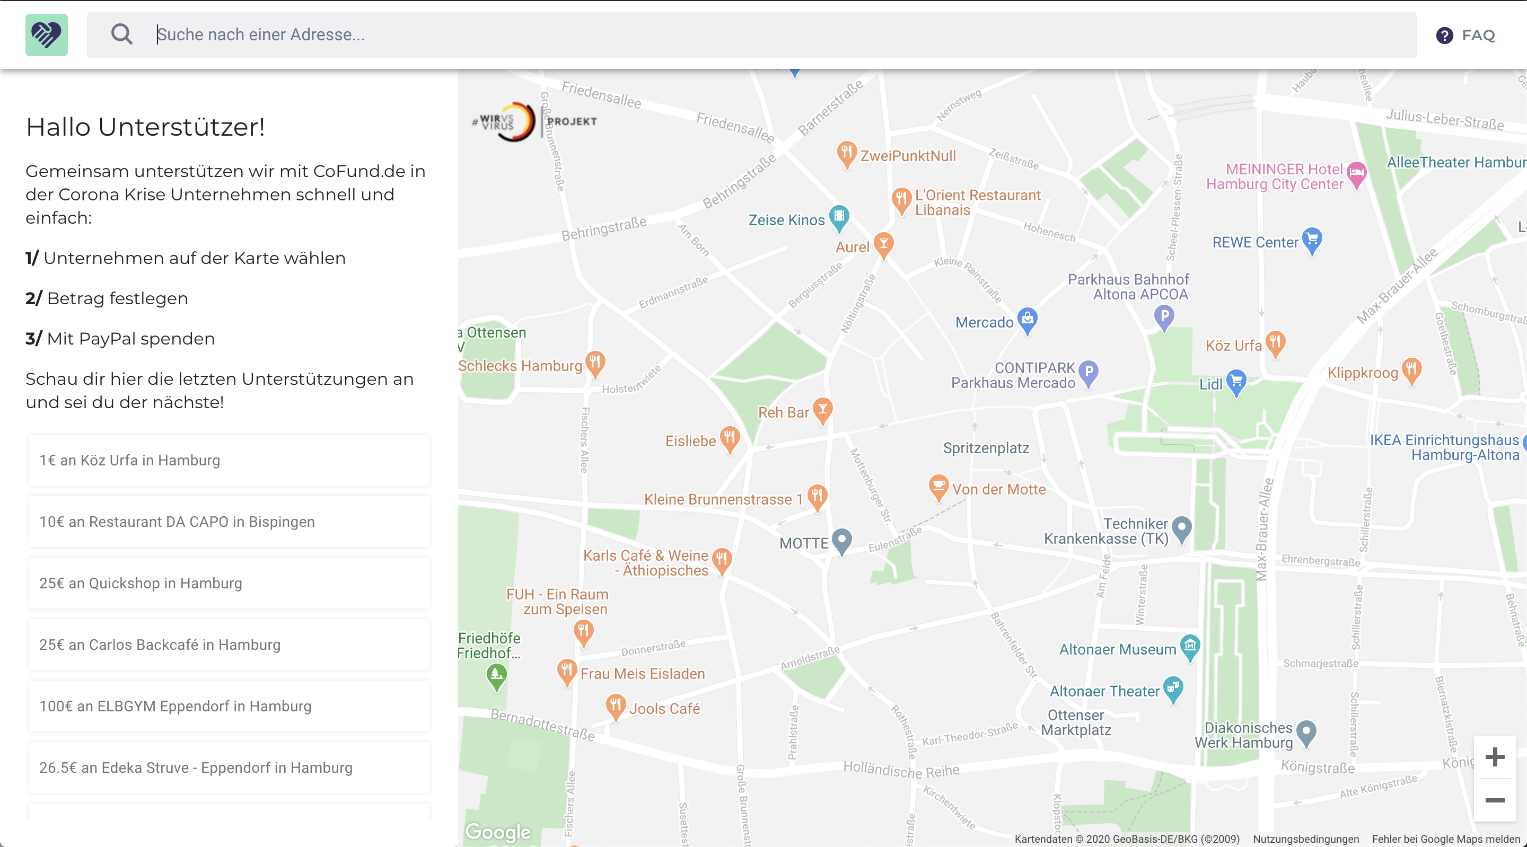Zoom out the map with minus button

(1495, 801)
